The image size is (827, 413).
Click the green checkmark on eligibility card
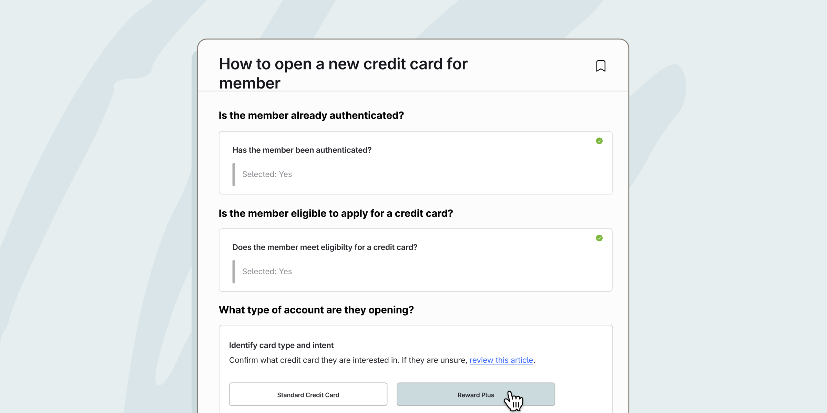coord(599,238)
